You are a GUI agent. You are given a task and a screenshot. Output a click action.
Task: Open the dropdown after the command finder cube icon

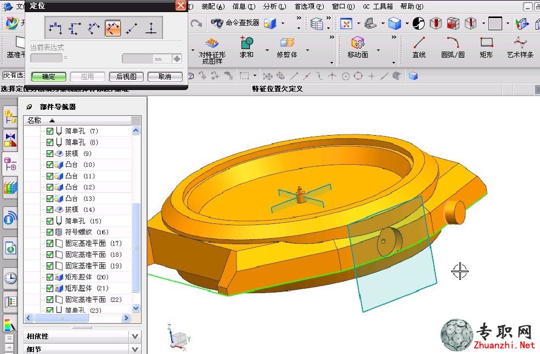283,24
